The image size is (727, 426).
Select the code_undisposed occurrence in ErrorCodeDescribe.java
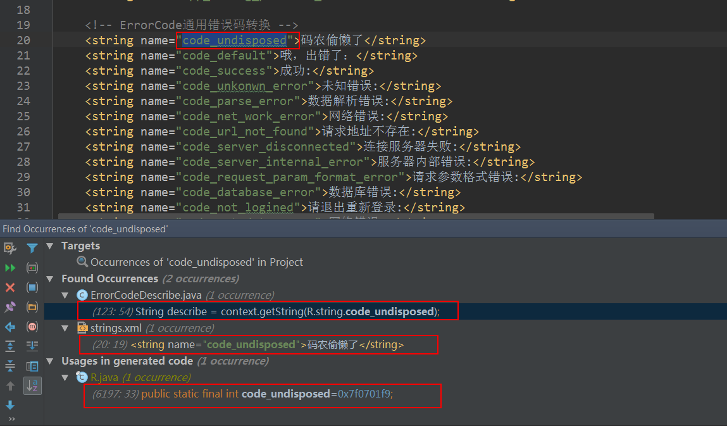point(267,311)
